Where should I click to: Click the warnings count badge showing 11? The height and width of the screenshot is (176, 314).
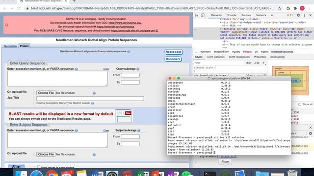pyautogui.click(x=289, y=15)
